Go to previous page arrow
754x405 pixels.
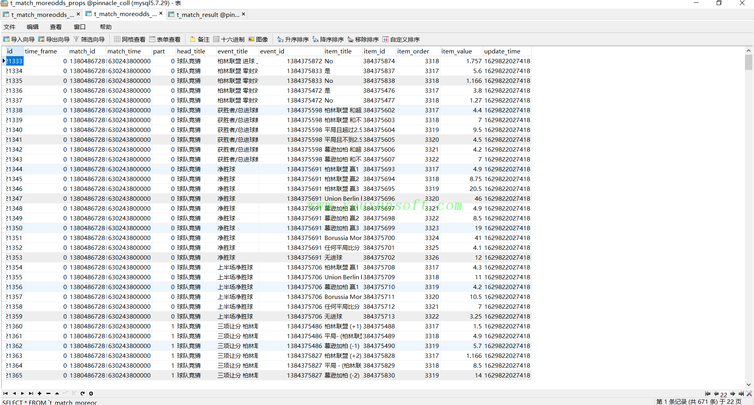point(716,394)
